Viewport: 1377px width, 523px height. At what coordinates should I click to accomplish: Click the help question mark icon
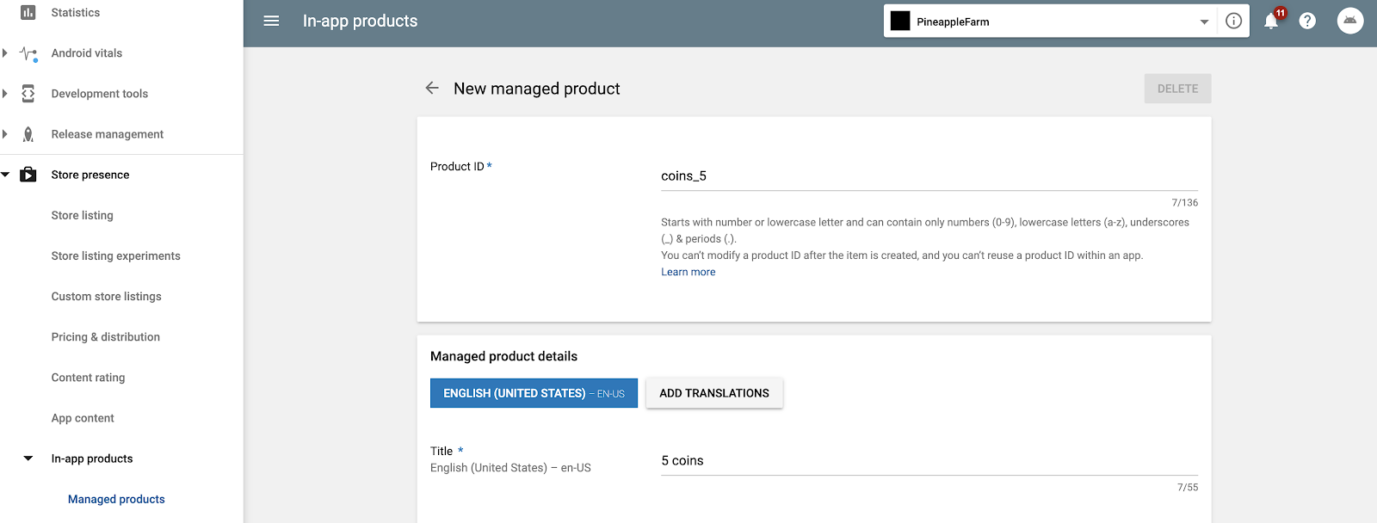coord(1307,22)
